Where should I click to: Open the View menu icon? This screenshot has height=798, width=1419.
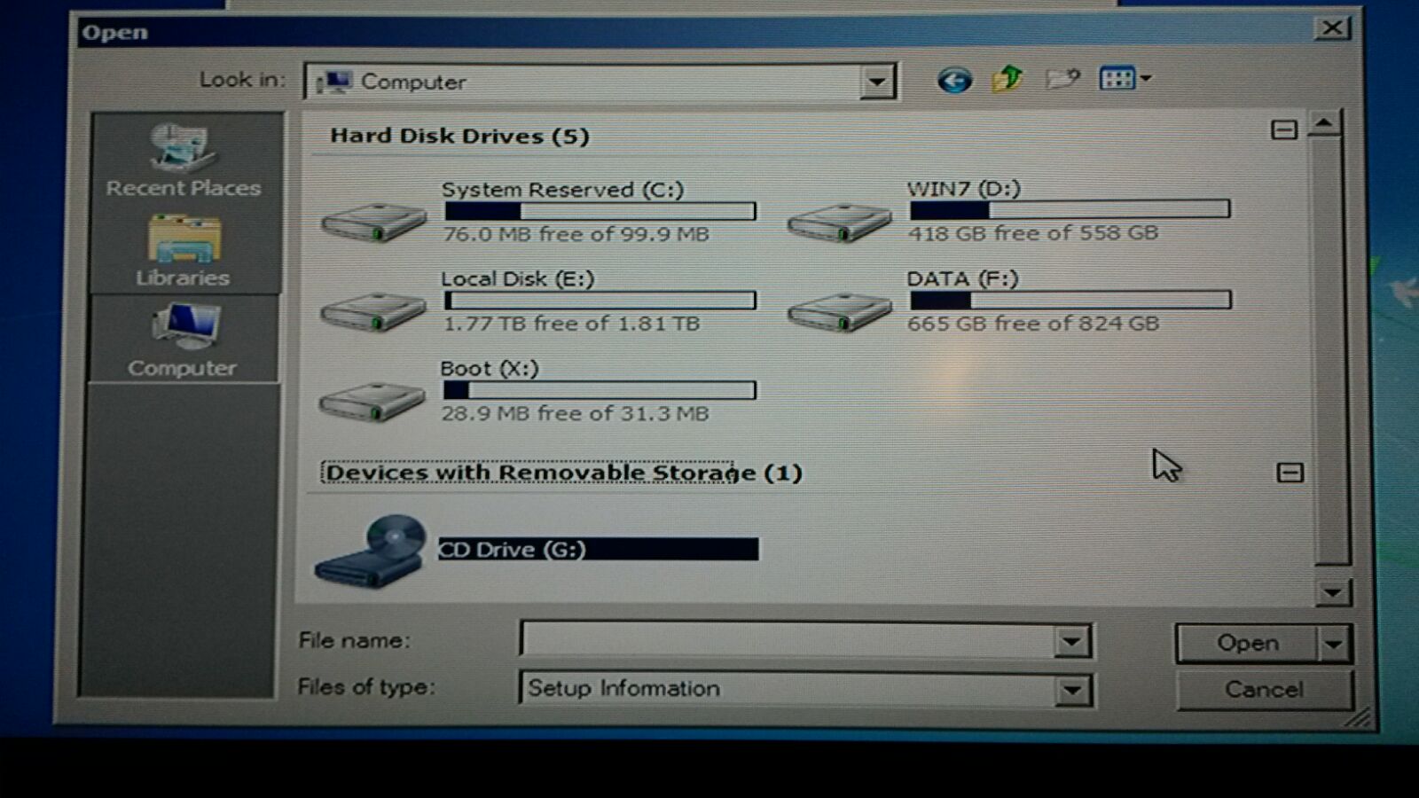1117,78
